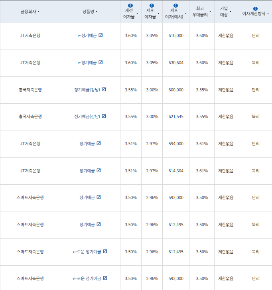Select the 600,000 interest value cell

tap(176, 90)
